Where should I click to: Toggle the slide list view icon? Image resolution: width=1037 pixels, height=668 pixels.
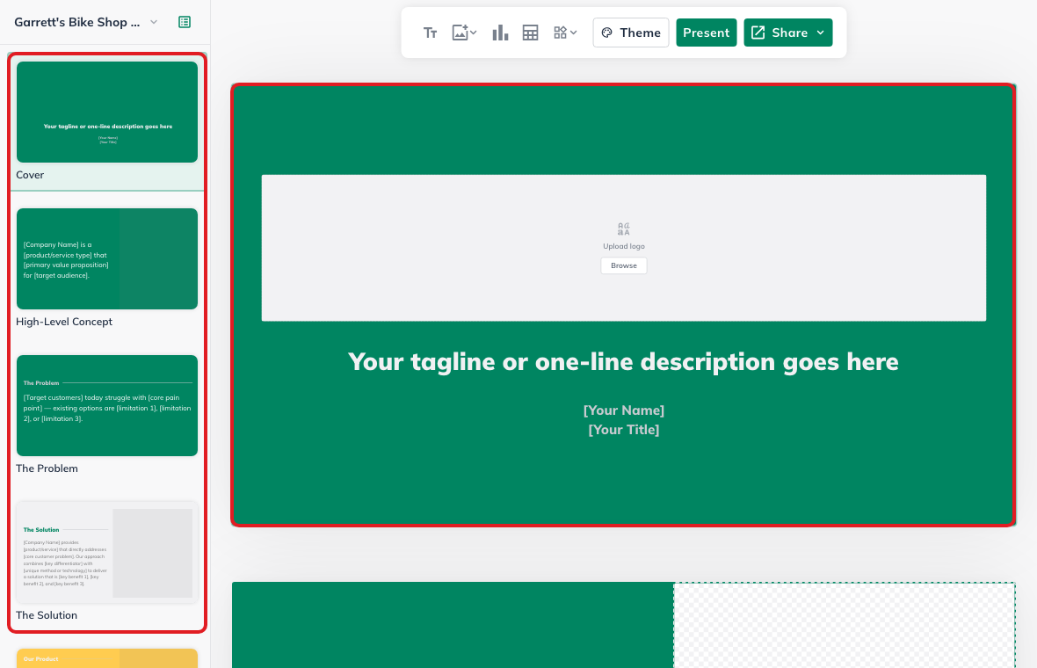tap(185, 22)
